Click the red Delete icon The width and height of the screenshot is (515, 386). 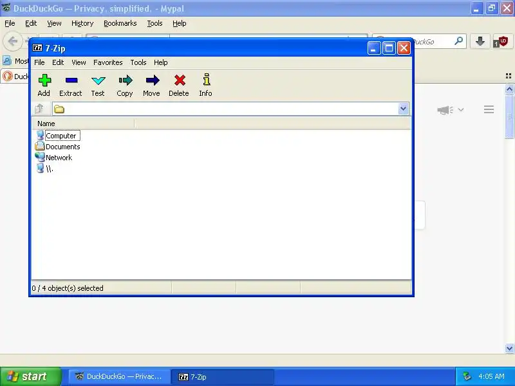(x=179, y=85)
